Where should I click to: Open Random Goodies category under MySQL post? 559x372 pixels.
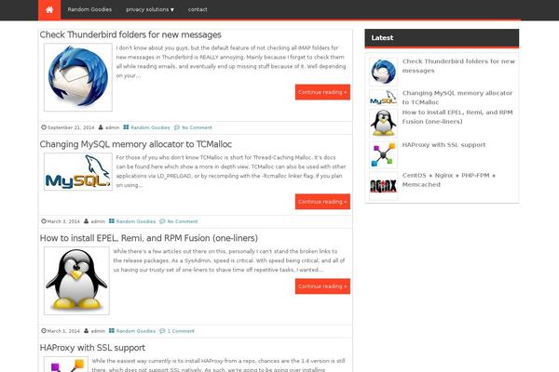coord(136,221)
